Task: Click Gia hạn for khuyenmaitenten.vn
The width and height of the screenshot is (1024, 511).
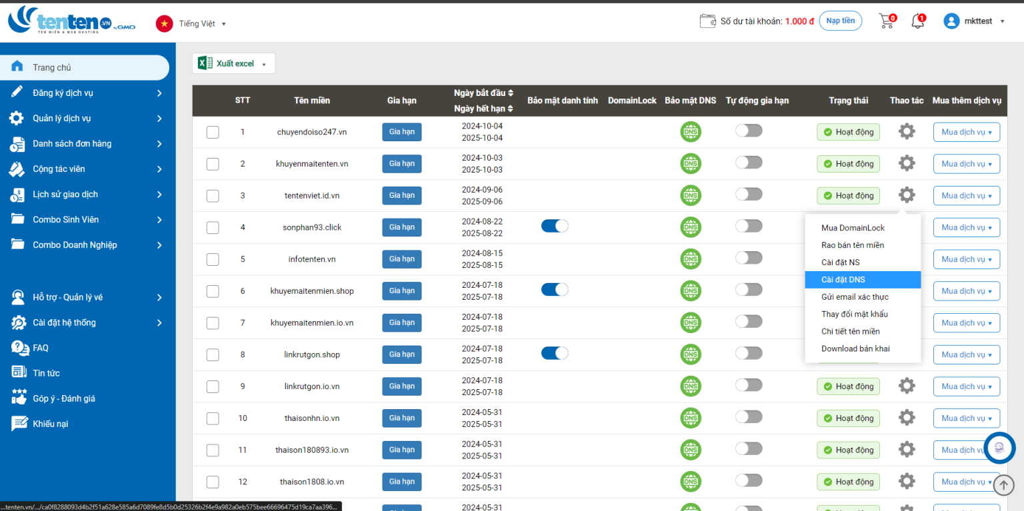Action: 401,163
